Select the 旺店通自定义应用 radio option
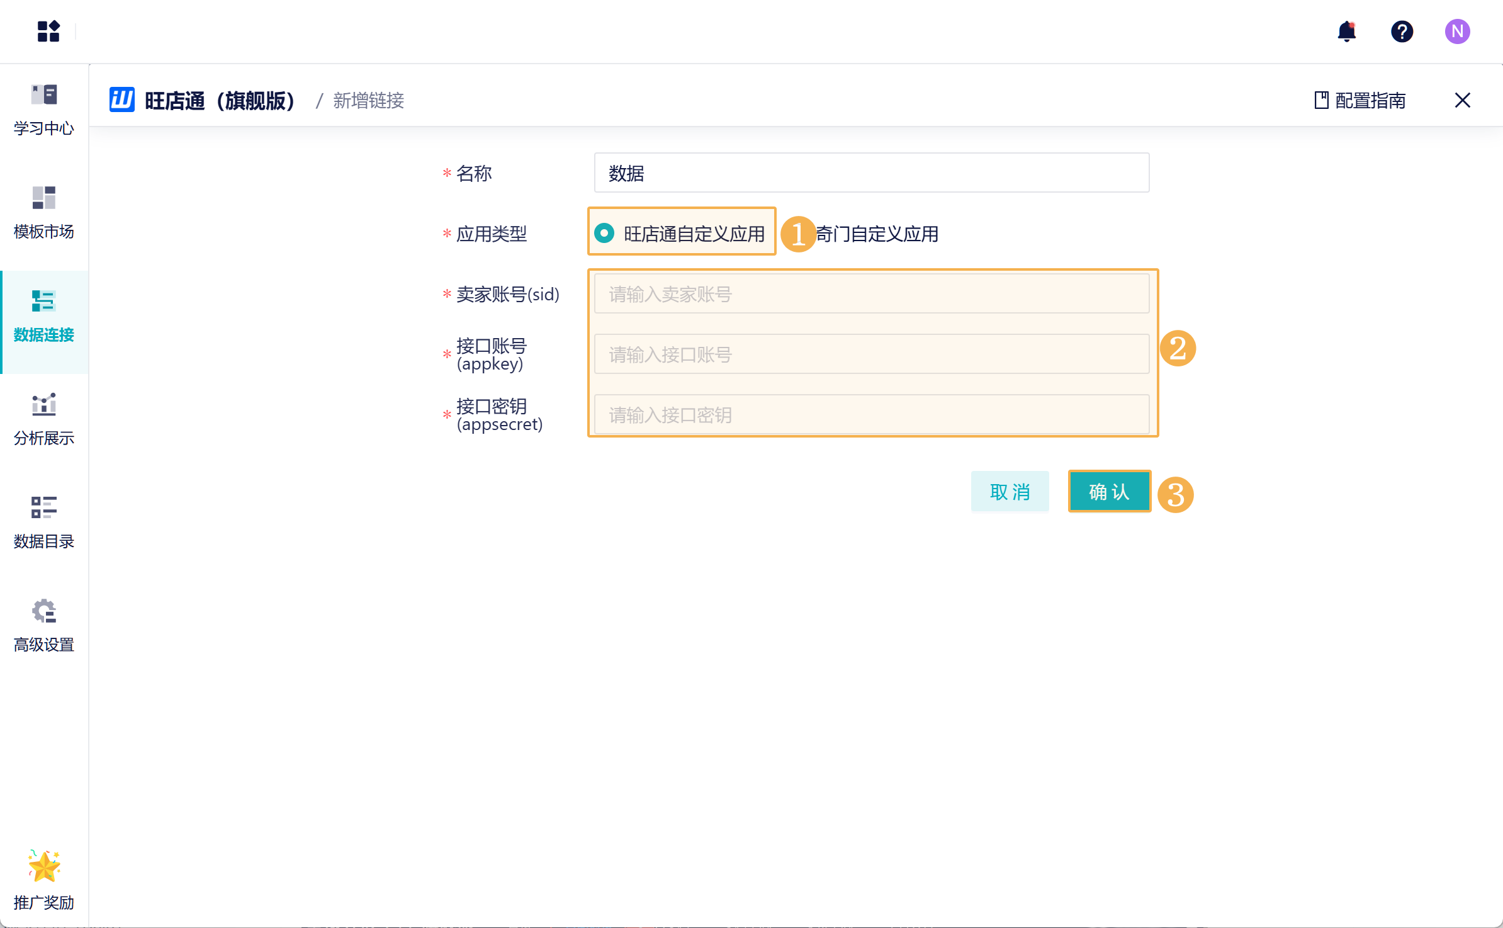 pos(680,234)
